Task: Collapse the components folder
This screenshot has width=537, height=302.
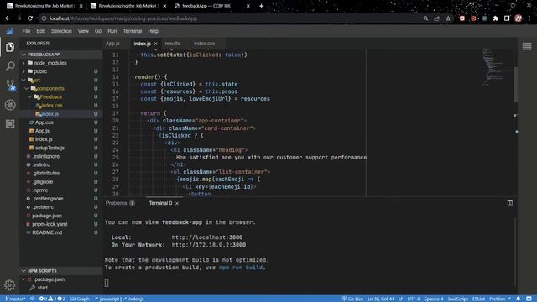Action: click(x=27, y=88)
